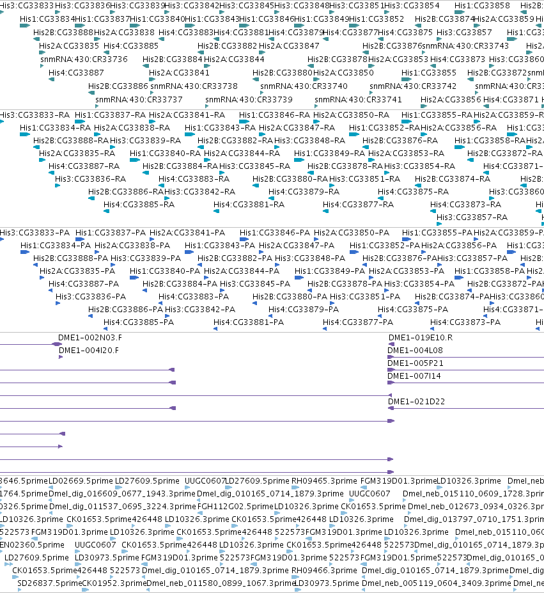Select transcript His2B:CG33888-RA
Viewport: 544px width, 593px height.
point(71,141)
